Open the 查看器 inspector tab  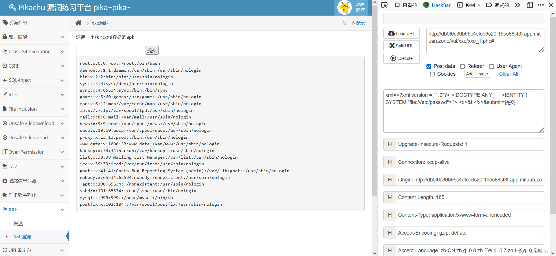click(406, 5)
